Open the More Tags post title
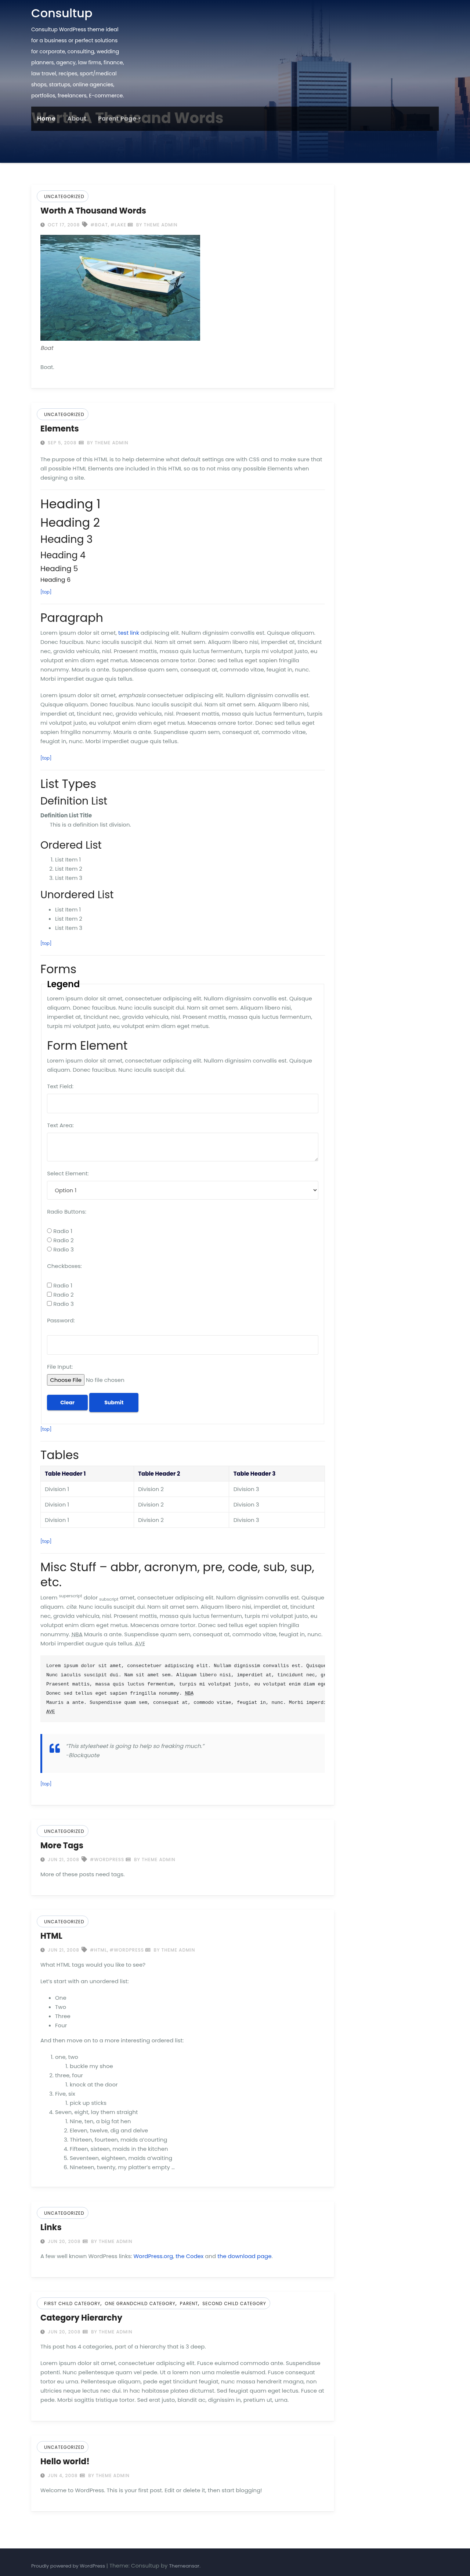 coord(62,1846)
